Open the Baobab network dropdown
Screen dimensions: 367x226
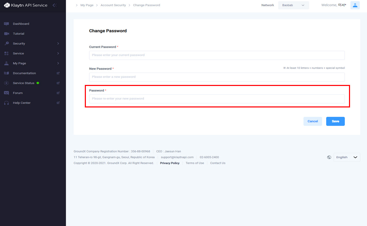tap(294, 5)
